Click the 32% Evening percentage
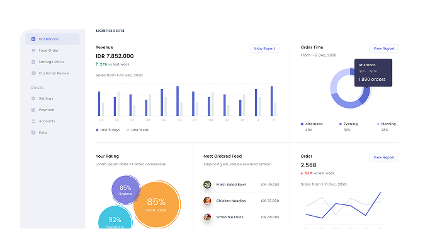Image resolution: width=430 pixels, height=229 pixels. click(x=347, y=130)
